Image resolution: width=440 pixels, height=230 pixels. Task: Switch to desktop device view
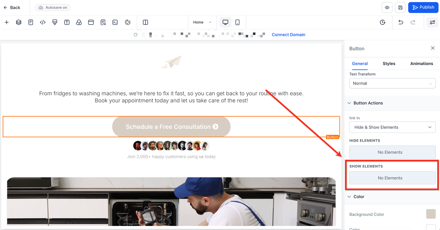[x=225, y=22]
